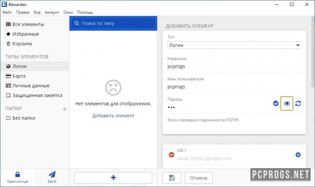Maximize the Bitwarden window
The width and height of the screenshot is (315, 187).
coord(292,4)
